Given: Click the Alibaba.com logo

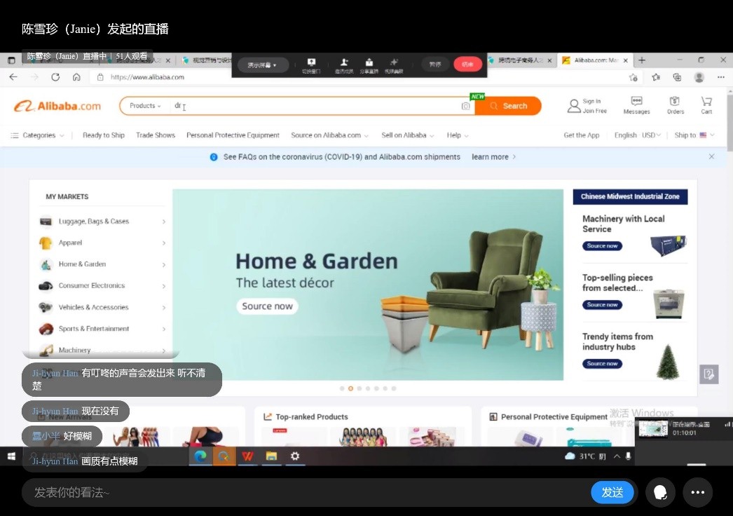Looking at the screenshot, I should point(57,106).
